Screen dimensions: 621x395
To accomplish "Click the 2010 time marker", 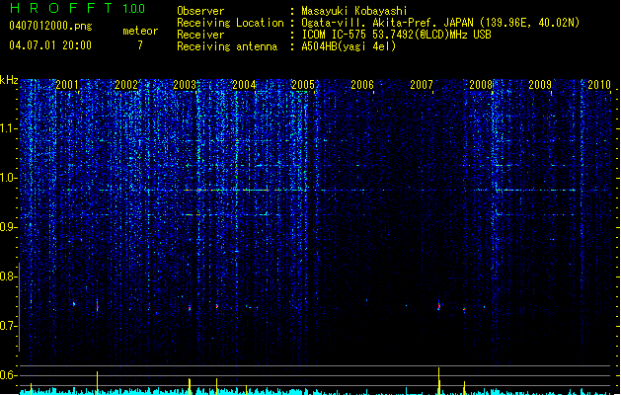I will tap(599, 85).
